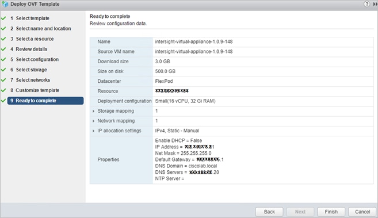
Task: Click the Datacenter label
Action: tap(109, 81)
